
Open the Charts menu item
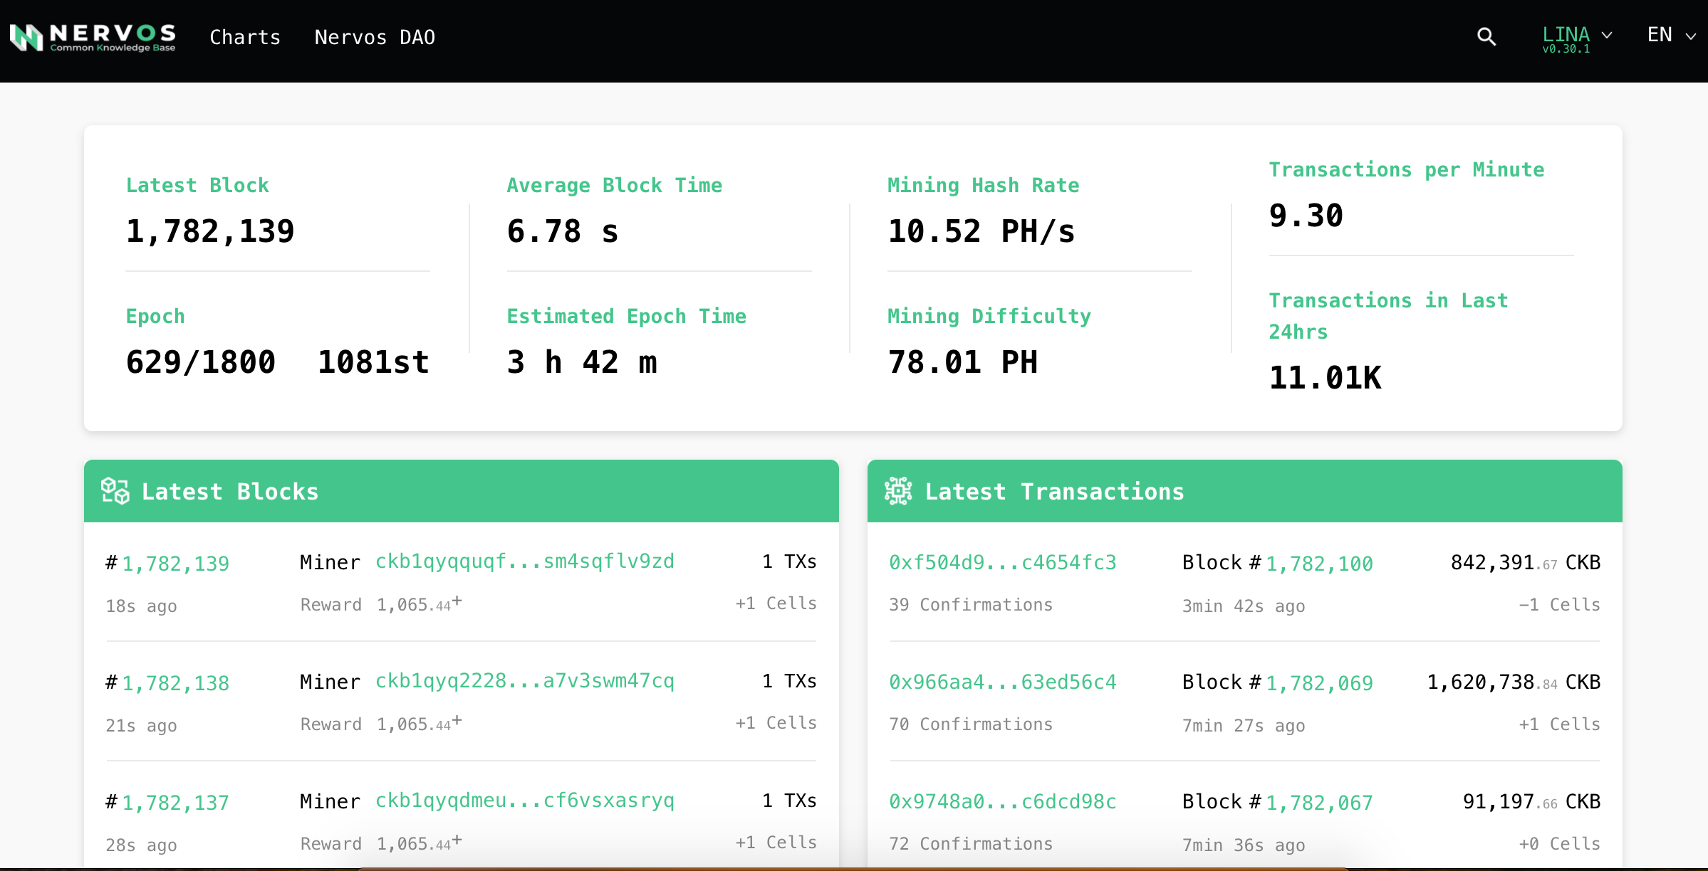coord(245,37)
